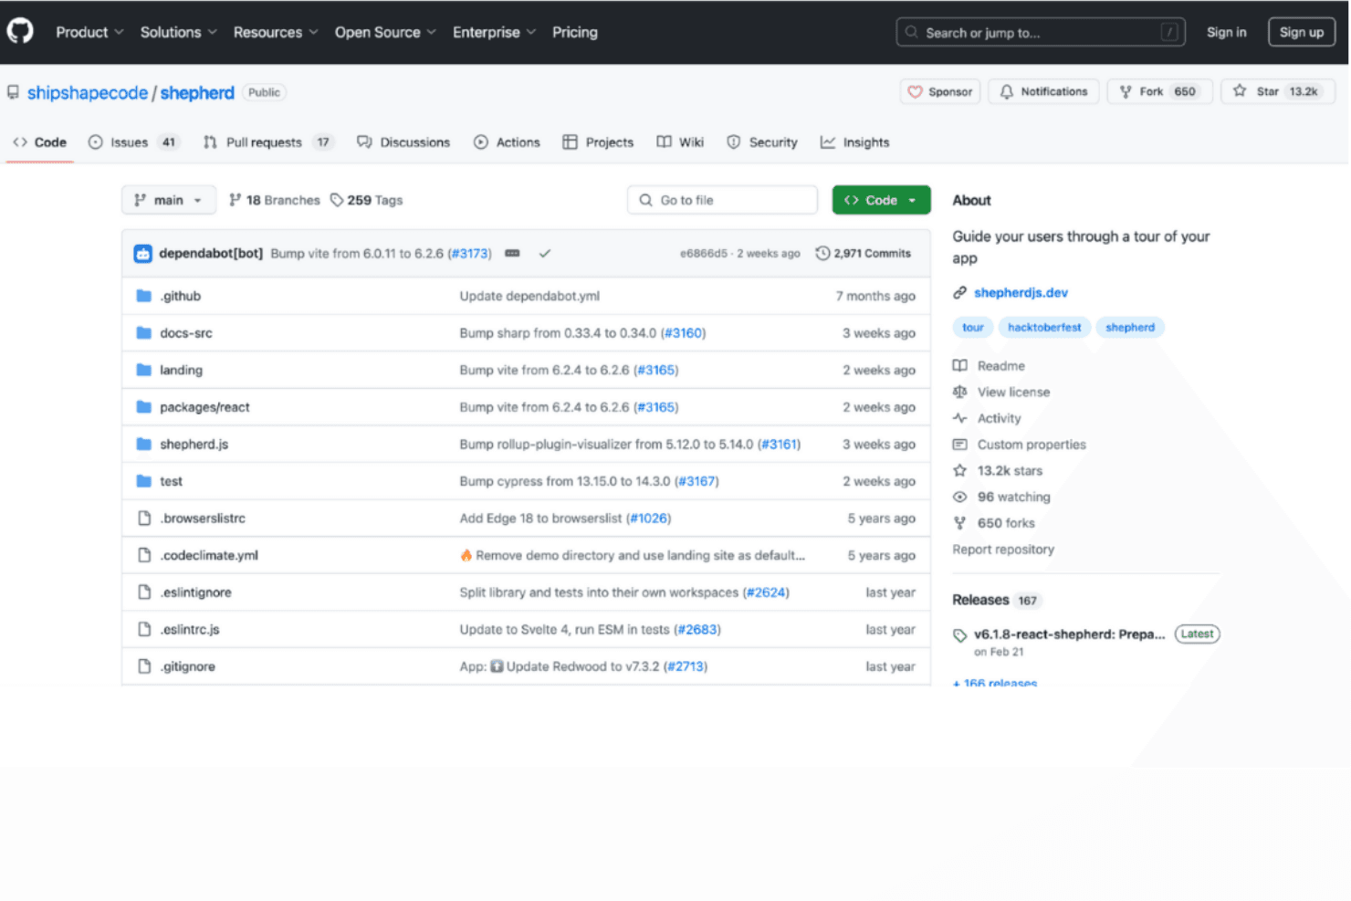Viewport: 1351px width, 901px height.
Task: Open the Discussions tab
Action: click(x=403, y=142)
